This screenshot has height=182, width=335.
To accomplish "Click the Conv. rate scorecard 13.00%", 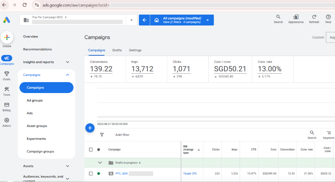I will click(273, 69).
